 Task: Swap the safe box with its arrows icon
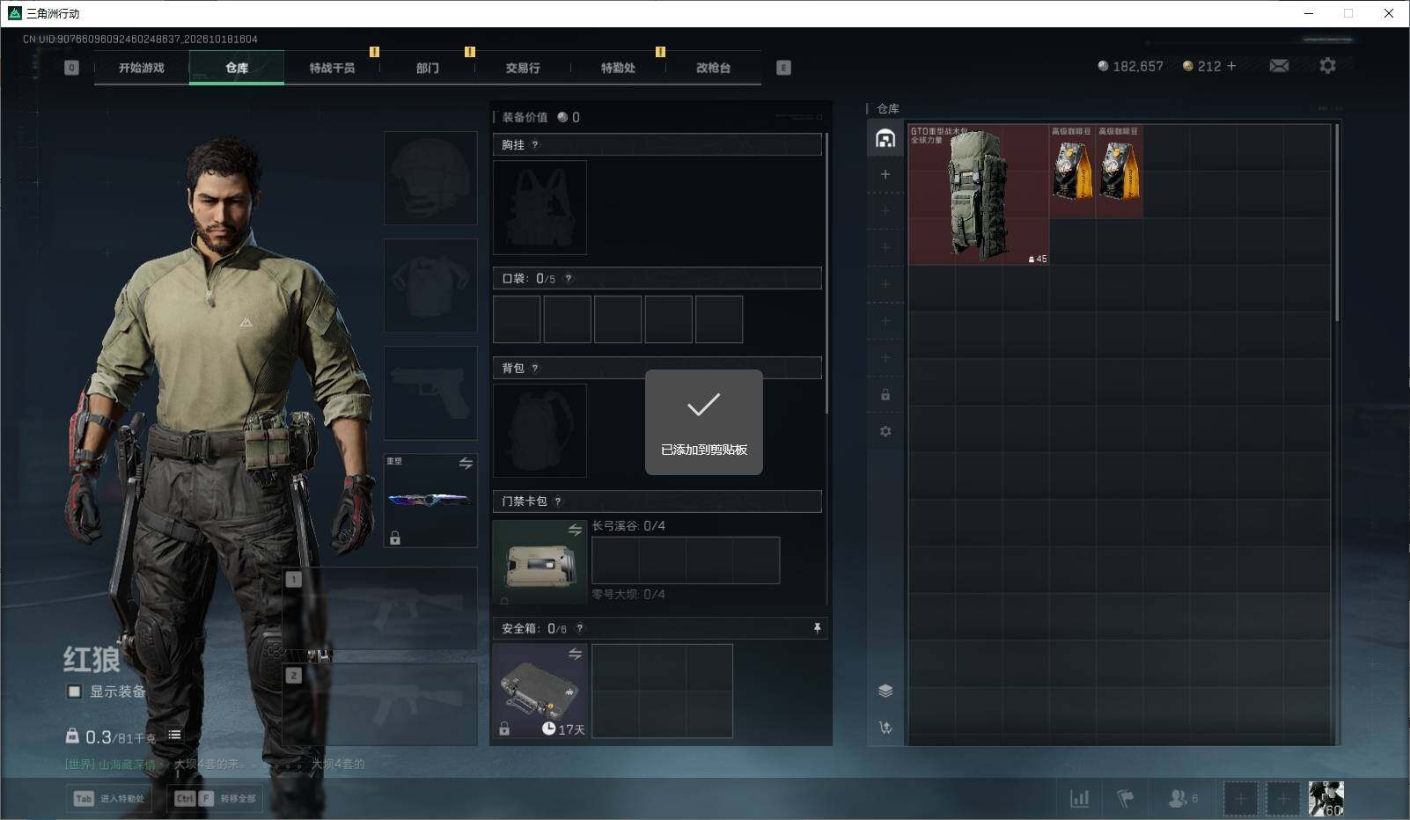(x=575, y=654)
